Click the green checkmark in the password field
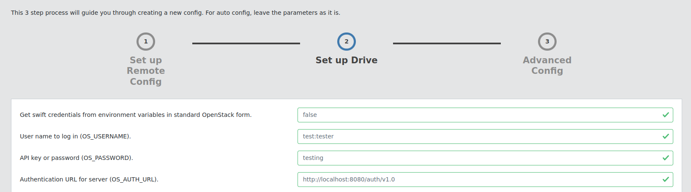 666,158
